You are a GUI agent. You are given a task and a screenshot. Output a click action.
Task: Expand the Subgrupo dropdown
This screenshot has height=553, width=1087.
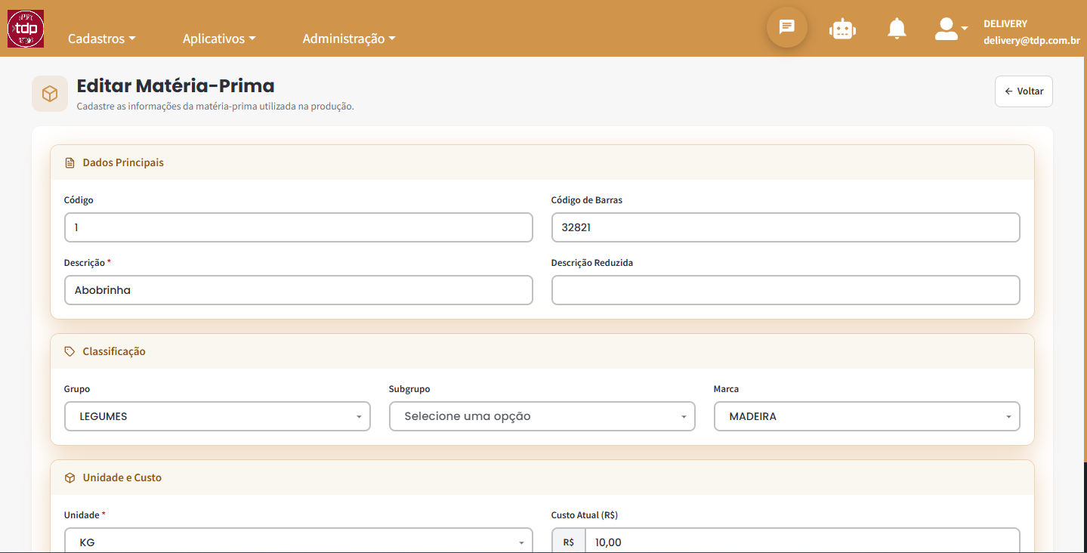[542, 416]
